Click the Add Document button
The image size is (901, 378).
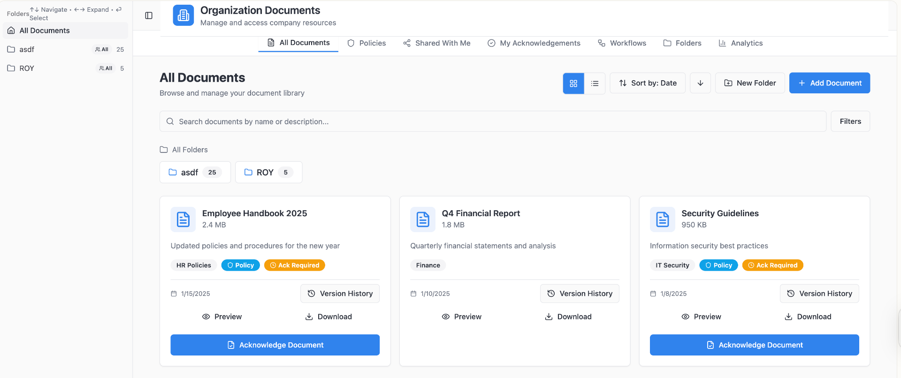[x=830, y=83]
